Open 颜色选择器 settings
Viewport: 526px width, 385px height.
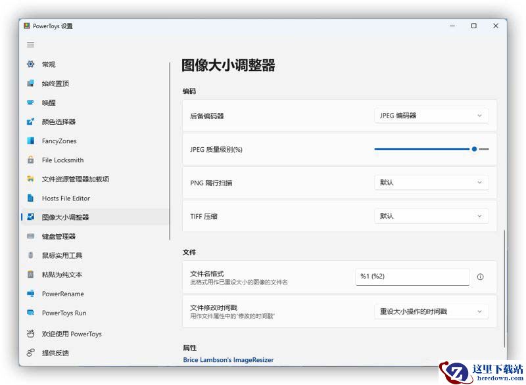(x=96, y=122)
